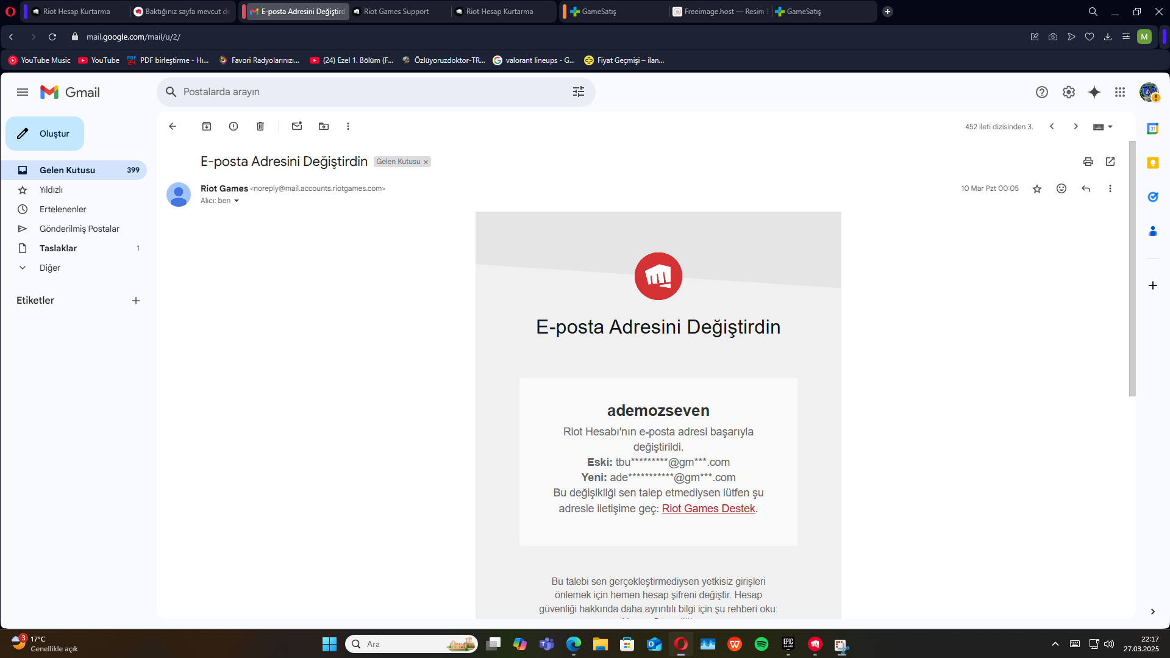Compose new mail with Oluştur button
1170x658 pixels.
(x=45, y=134)
